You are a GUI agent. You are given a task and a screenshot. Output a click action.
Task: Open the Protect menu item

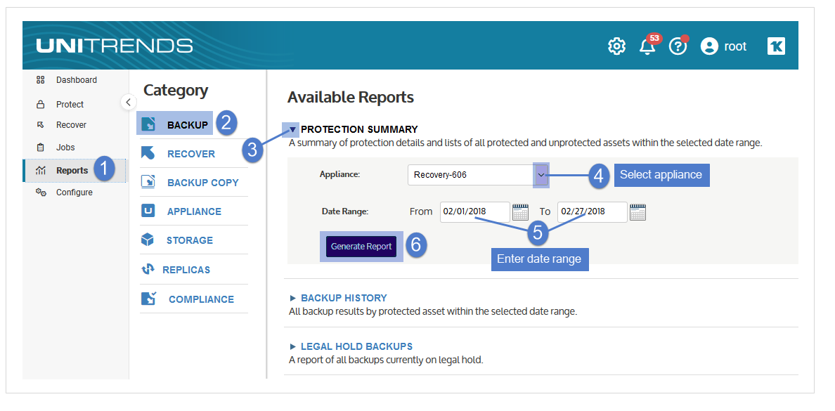[70, 105]
